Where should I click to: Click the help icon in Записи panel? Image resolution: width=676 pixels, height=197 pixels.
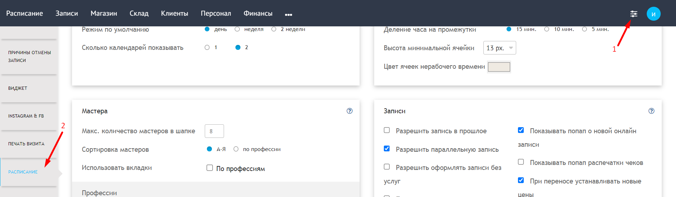click(x=651, y=111)
